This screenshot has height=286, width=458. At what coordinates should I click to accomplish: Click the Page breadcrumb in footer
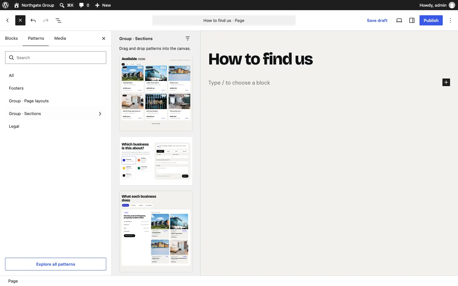(x=13, y=281)
